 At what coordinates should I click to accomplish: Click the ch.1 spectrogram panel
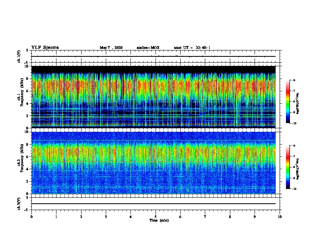click(154, 97)
